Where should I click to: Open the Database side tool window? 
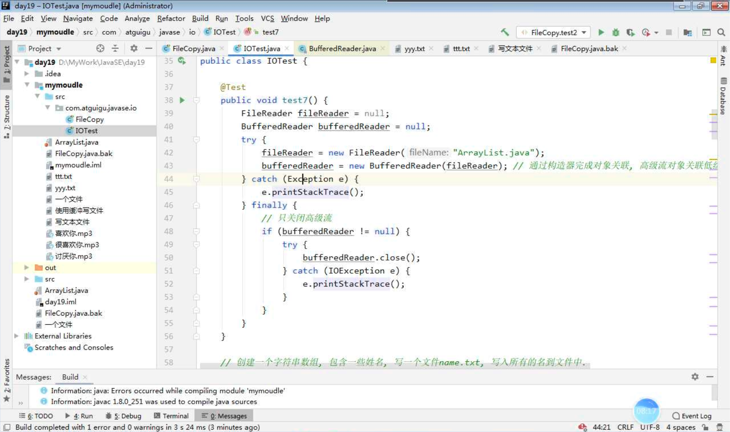(x=723, y=96)
